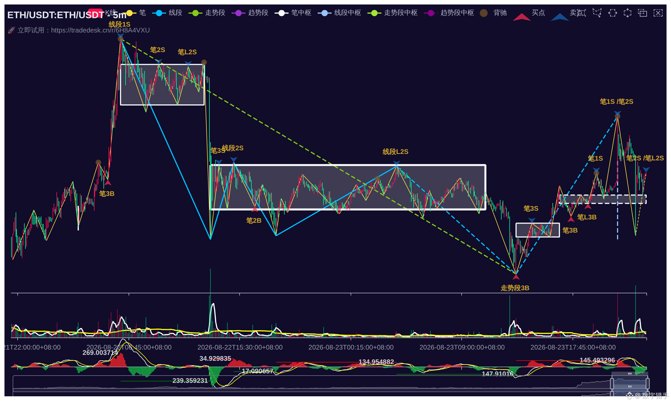Click the axis label 2026-08-22T15:30:00+08:00

click(240, 347)
